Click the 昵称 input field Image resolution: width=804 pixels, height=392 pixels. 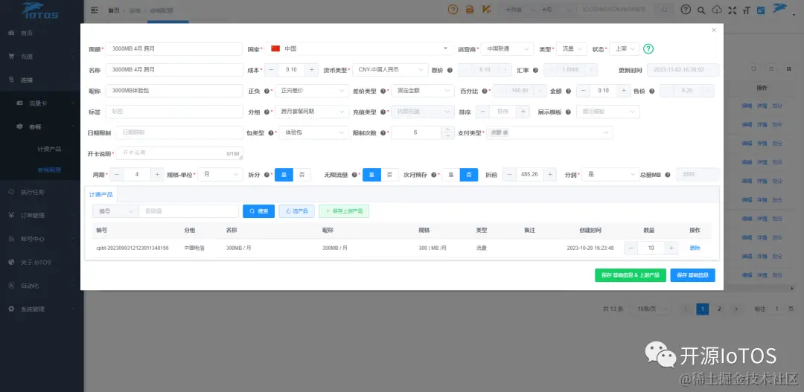173,91
